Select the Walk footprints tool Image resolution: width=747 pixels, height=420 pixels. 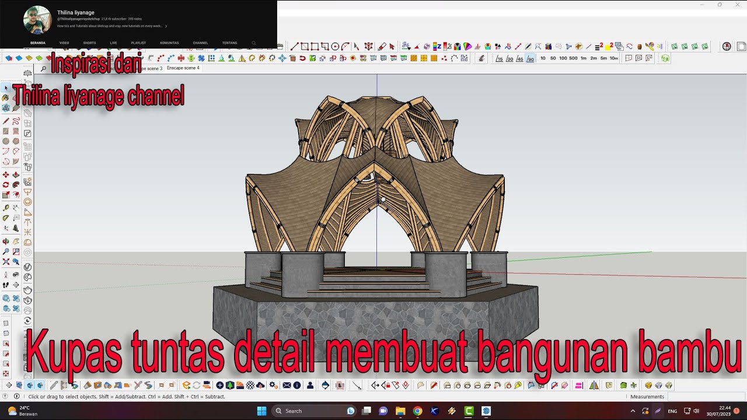pyautogui.click(x=6, y=284)
